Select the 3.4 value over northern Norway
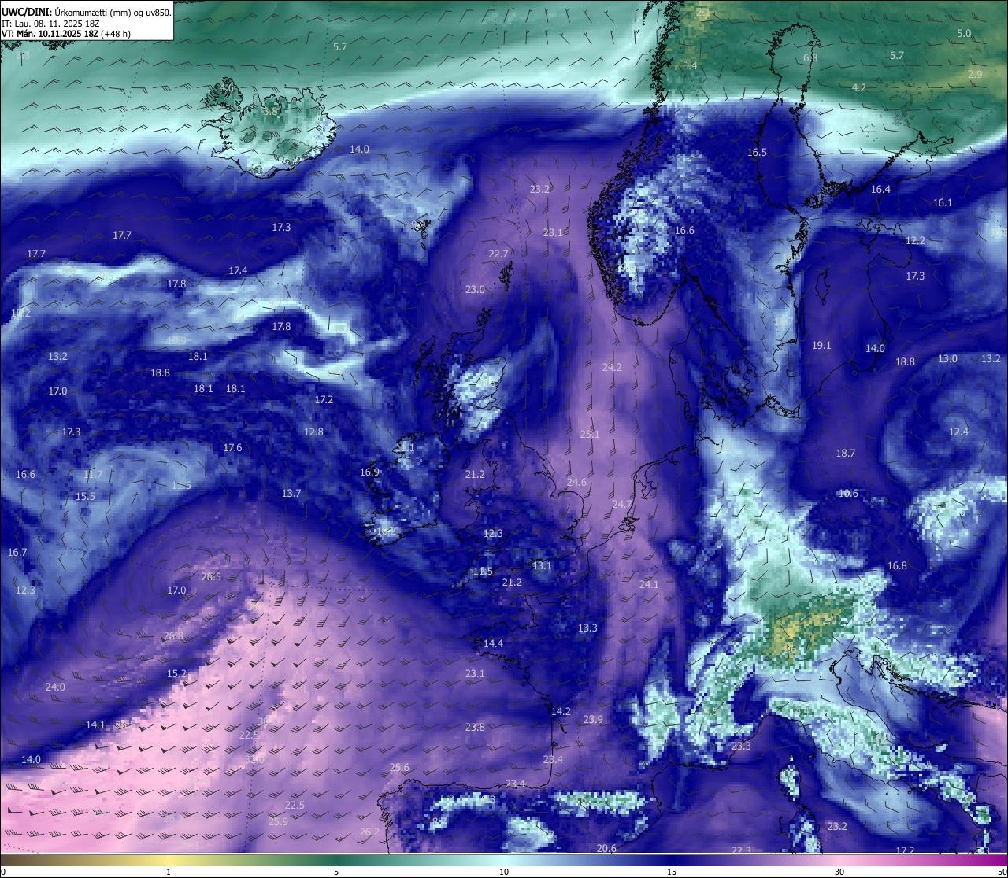Image resolution: width=1008 pixels, height=878 pixels. pyautogui.click(x=690, y=65)
